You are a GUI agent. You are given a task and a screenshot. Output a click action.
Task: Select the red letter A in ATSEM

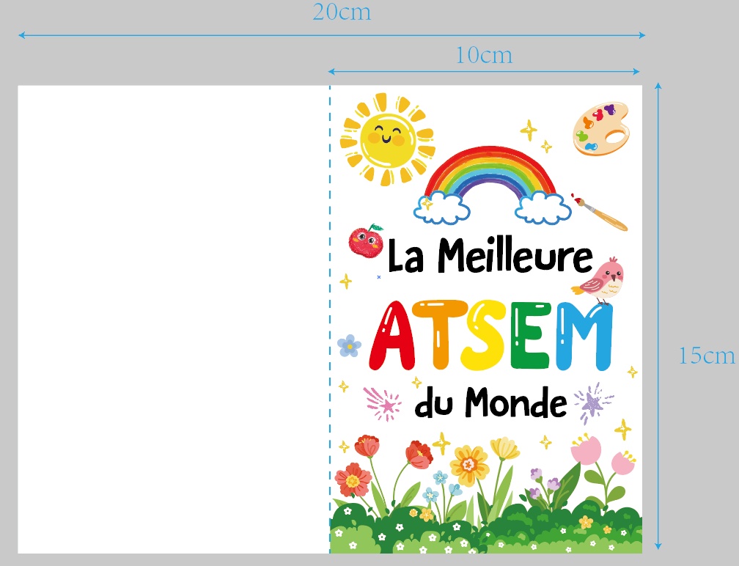tap(400, 337)
